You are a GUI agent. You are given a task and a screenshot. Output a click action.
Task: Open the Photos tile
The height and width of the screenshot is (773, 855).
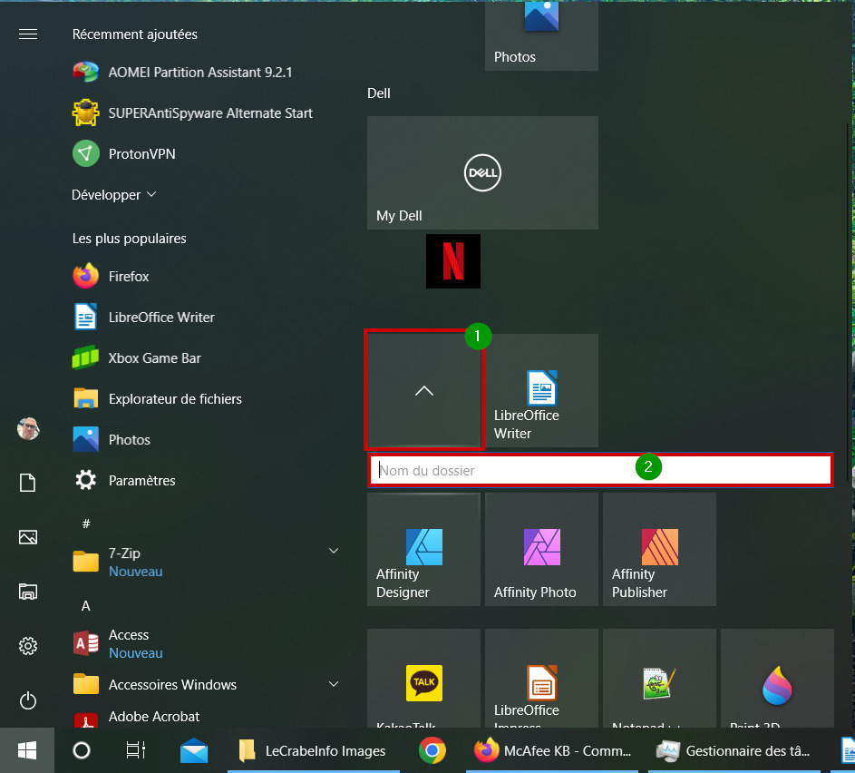click(x=541, y=35)
